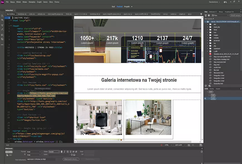Click the plus icon beside body in DOM

click(205, 98)
